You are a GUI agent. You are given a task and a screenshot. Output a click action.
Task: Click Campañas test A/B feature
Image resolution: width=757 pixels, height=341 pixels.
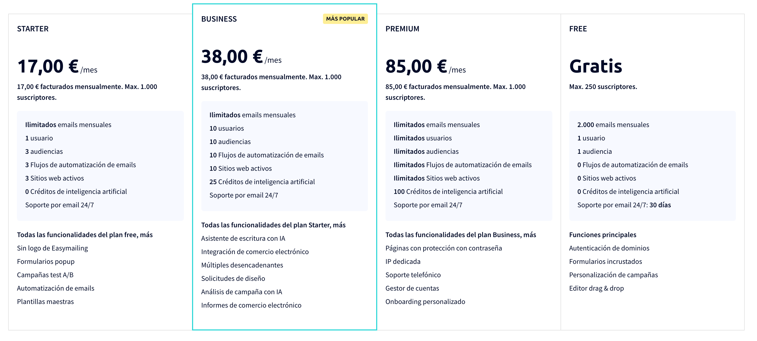click(x=45, y=275)
